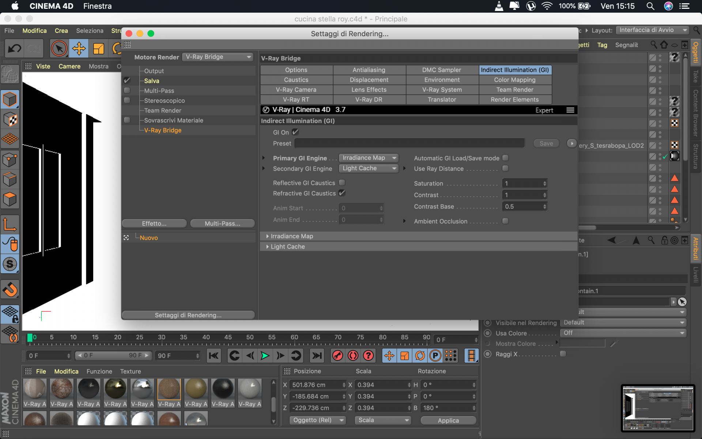Select the Live Selection tool
Image resolution: width=702 pixels, height=439 pixels.
(59, 48)
